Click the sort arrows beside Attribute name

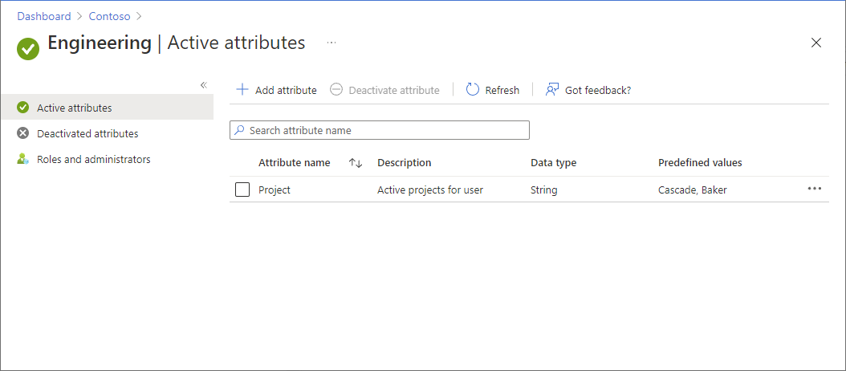(356, 163)
